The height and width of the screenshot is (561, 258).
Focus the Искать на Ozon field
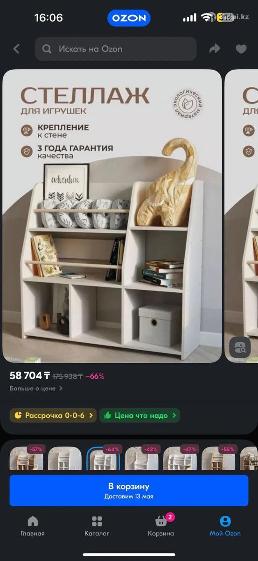[116, 49]
